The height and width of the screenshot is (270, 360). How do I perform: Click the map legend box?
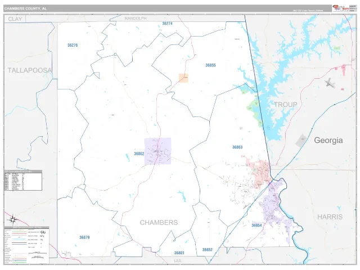[26, 245]
